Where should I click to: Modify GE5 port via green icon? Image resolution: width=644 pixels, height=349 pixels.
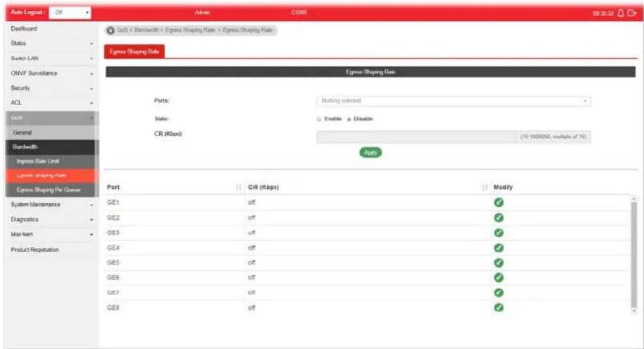(498, 263)
